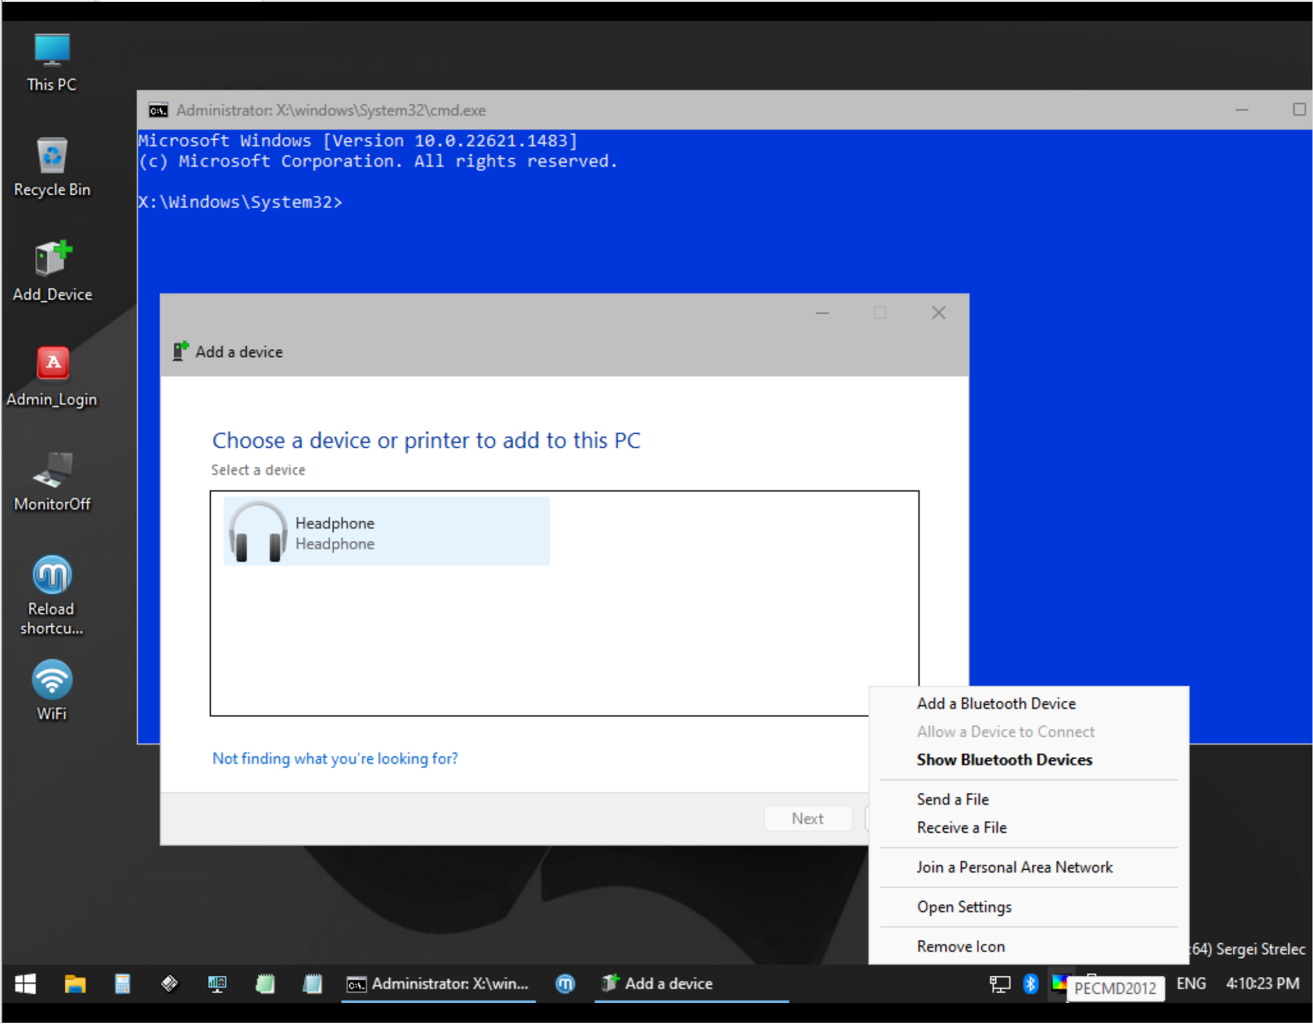Image resolution: width=1313 pixels, height=1024 pixels.
Task: Click the Choose a device or printer heading
Action: 426,440
